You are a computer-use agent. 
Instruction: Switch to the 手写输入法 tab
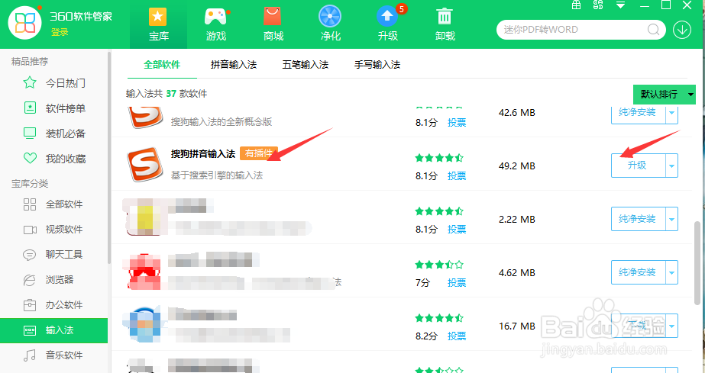click(377, 65)
